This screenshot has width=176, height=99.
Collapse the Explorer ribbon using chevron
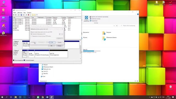point(136,14)
